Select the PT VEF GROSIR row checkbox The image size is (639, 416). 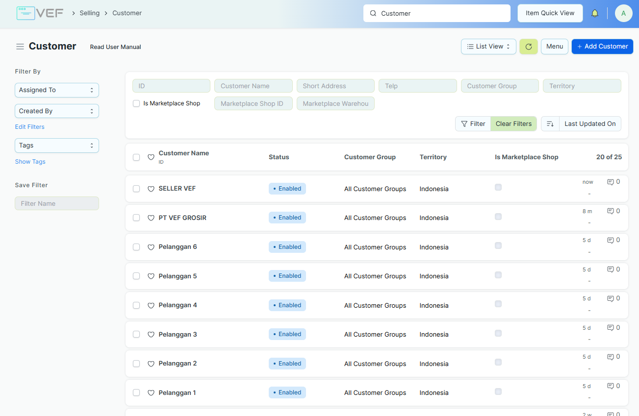tap(136, 218)
